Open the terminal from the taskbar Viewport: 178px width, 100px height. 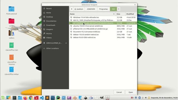click(14, 98)
